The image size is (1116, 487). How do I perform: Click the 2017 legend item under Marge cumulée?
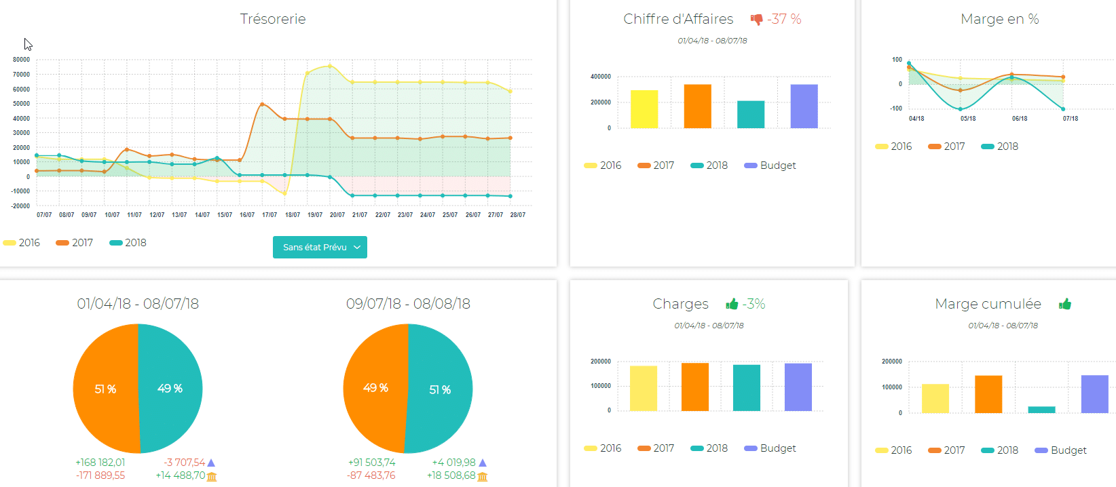point(946,450)
